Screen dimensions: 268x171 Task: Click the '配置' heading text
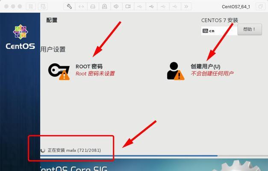tap(52, 20)
